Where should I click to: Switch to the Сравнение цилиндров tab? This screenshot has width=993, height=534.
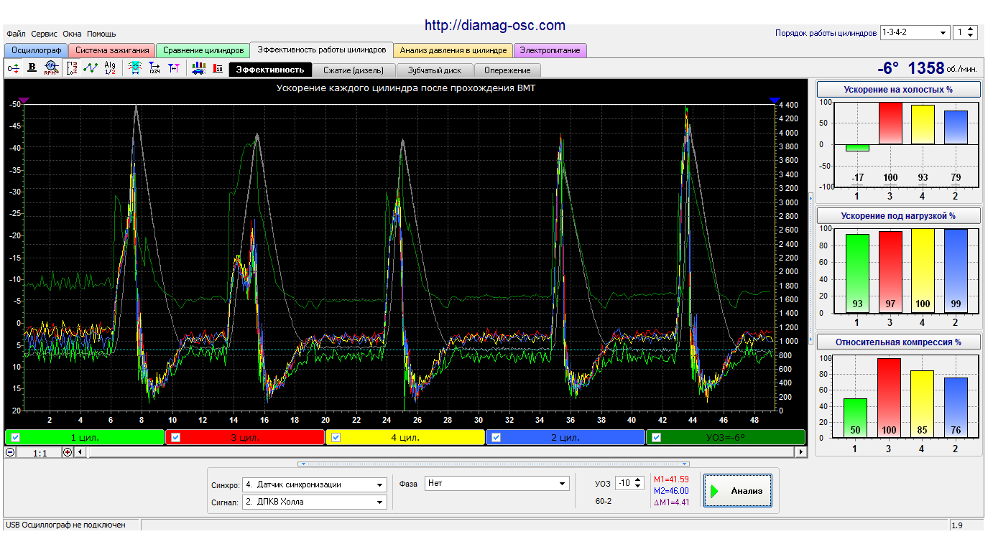[203, 50]
